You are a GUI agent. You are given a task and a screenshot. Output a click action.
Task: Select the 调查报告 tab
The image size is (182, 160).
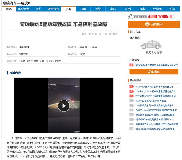tap(54, 9)
